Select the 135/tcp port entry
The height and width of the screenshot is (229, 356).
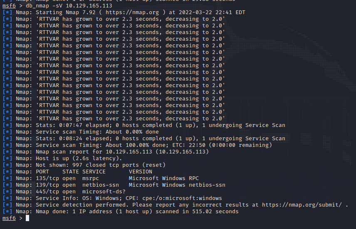[47, 178]
